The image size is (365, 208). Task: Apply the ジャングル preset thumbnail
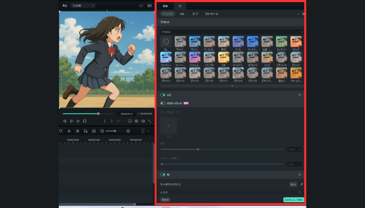coord(209,57)
